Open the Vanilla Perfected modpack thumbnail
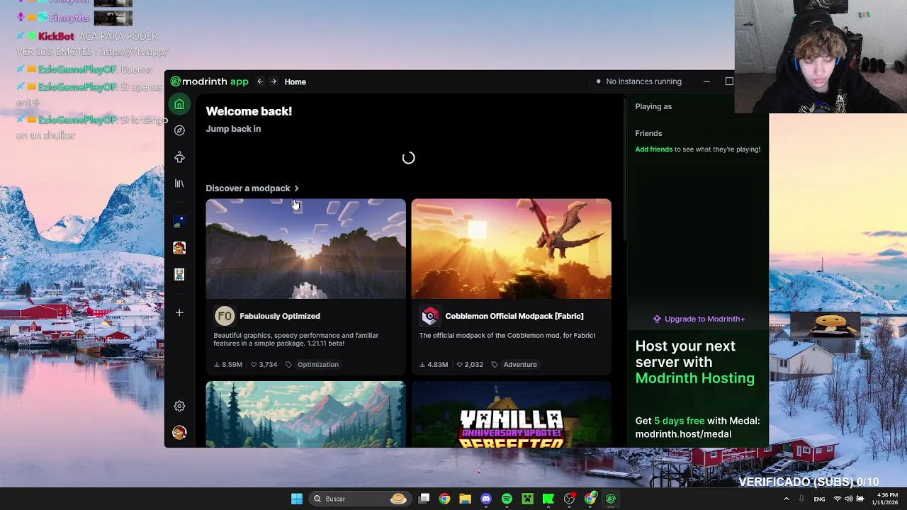Image resolution: width=907 pixels, height=510 pixels. [x=512, y=414]
